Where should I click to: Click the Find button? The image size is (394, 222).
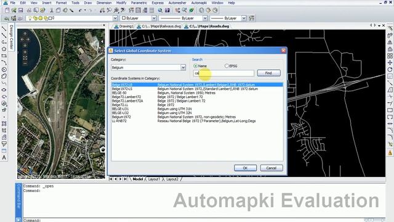[268, 73]
